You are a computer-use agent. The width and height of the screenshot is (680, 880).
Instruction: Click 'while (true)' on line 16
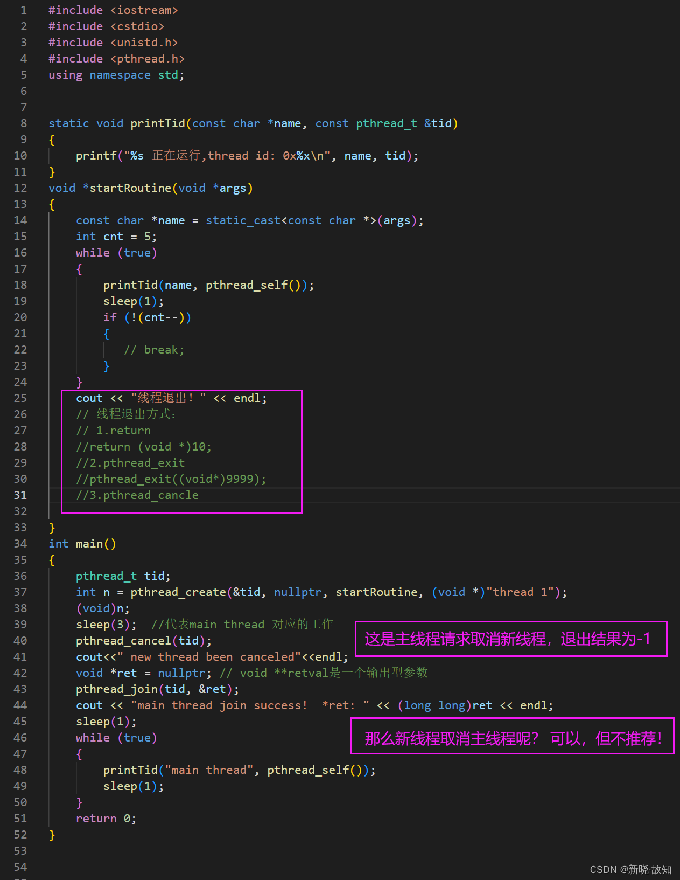pos(116,253)
